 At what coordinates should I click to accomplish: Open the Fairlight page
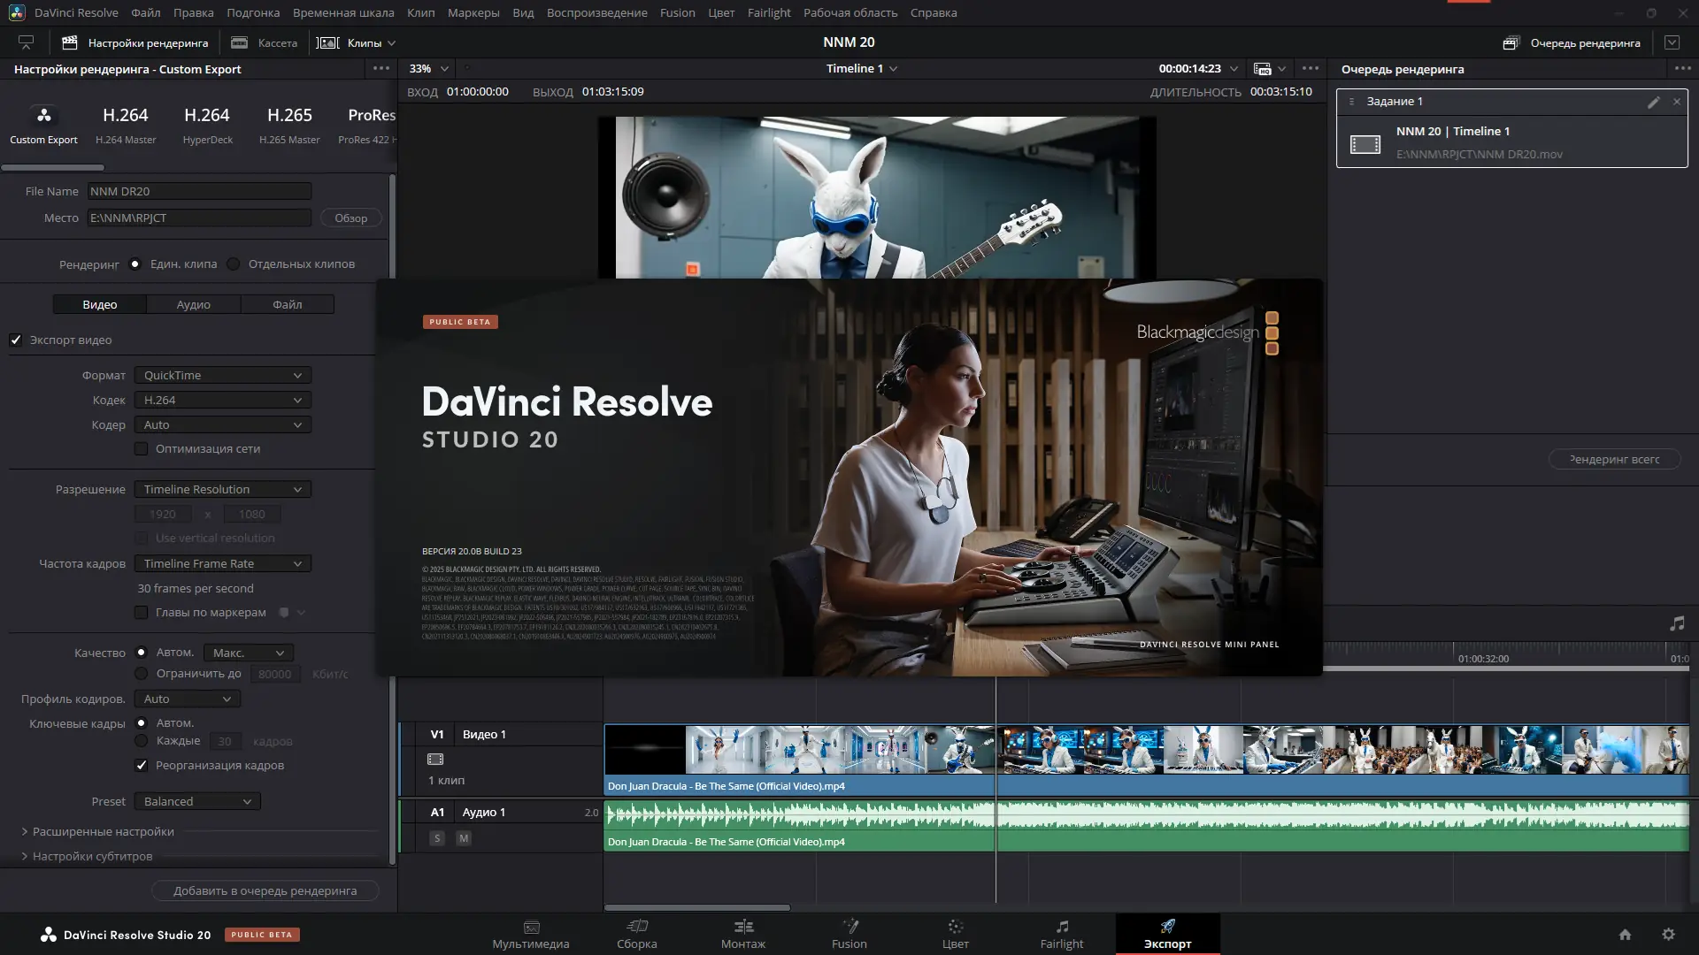pyautogui.click(x=1061, y=933)
